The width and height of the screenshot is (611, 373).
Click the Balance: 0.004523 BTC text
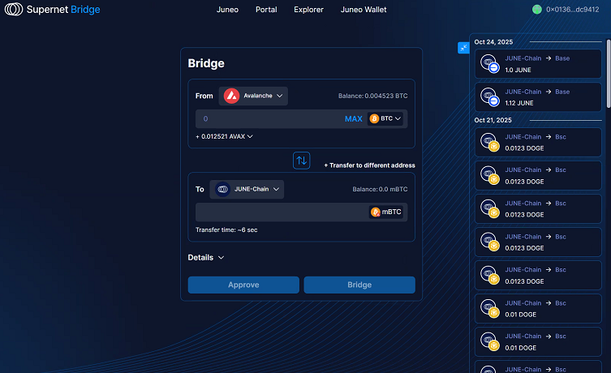[x=373, y=96]
